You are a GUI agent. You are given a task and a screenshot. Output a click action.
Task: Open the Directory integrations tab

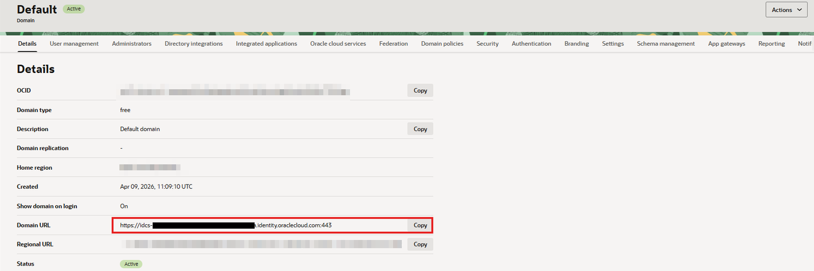coord(194,44)
